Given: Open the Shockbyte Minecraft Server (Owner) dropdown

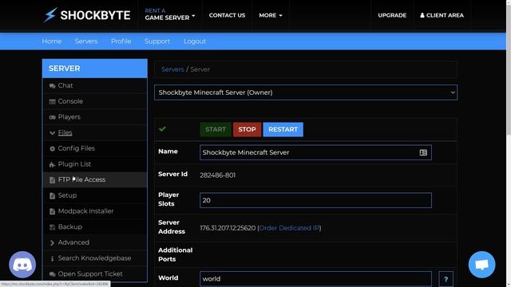Looking at the screenshot, I should click(306, 92).
